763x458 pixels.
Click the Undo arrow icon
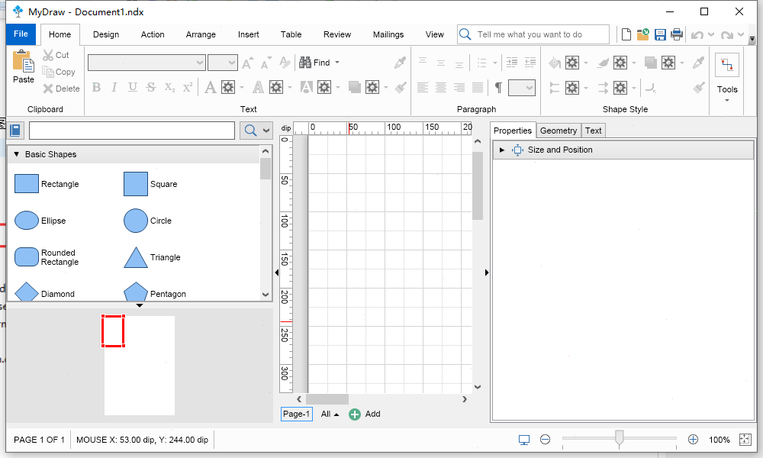point(697,35)
